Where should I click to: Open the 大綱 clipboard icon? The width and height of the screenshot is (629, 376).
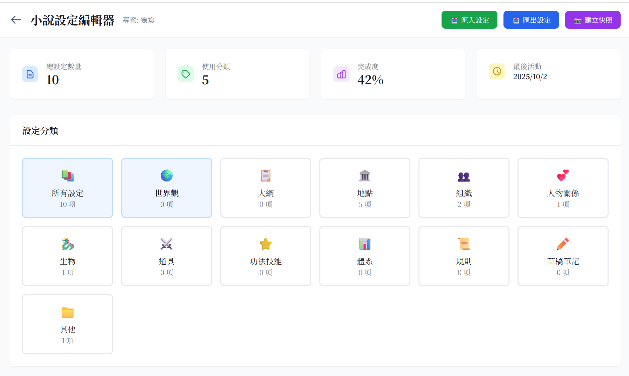click(x=265, y=176)
